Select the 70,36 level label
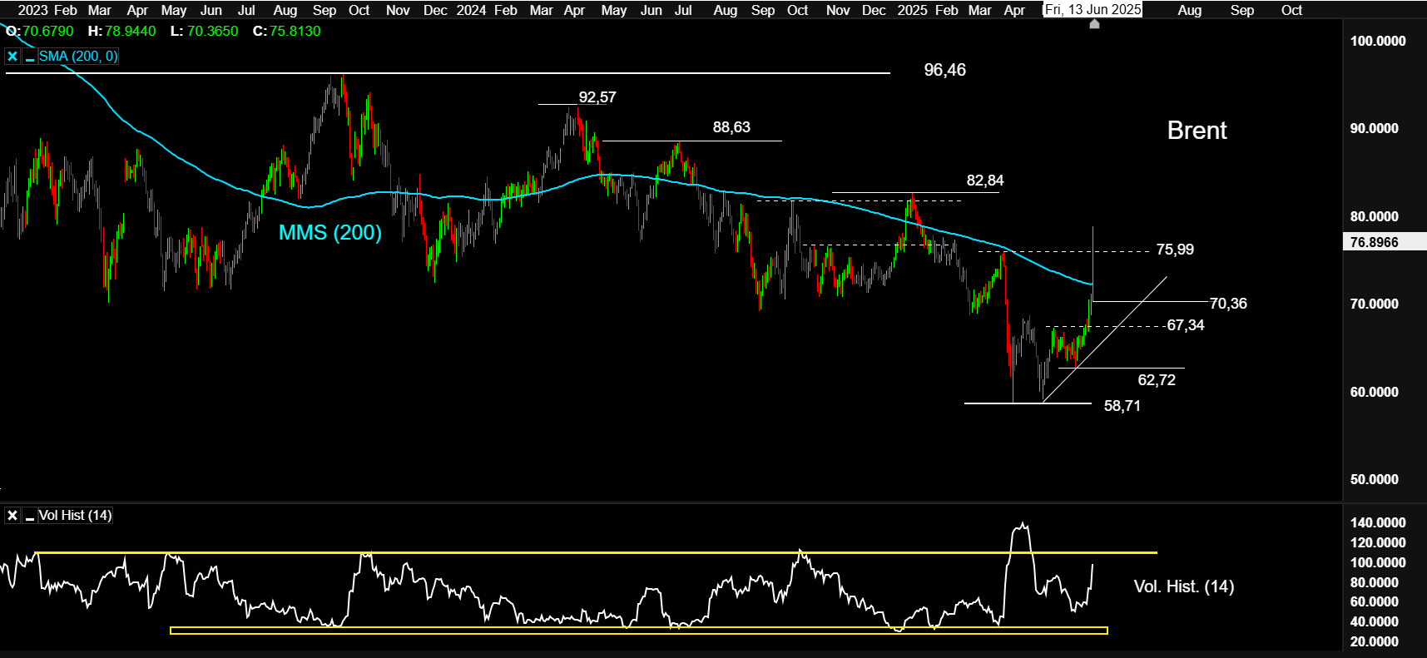The width and height of the screenshot is (1427, 658). click(x=1228, y=304)
